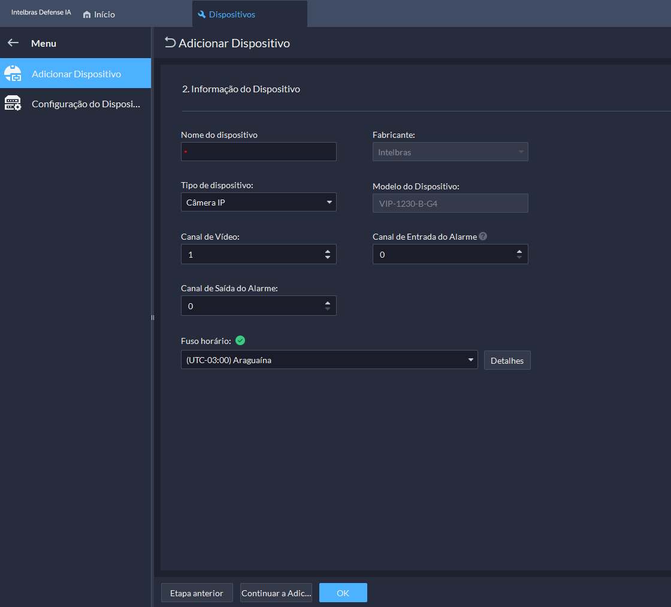671x607 pixels.
Task: Decrease the Canal de Entrada do Alarme value
Action: (519, 257)
